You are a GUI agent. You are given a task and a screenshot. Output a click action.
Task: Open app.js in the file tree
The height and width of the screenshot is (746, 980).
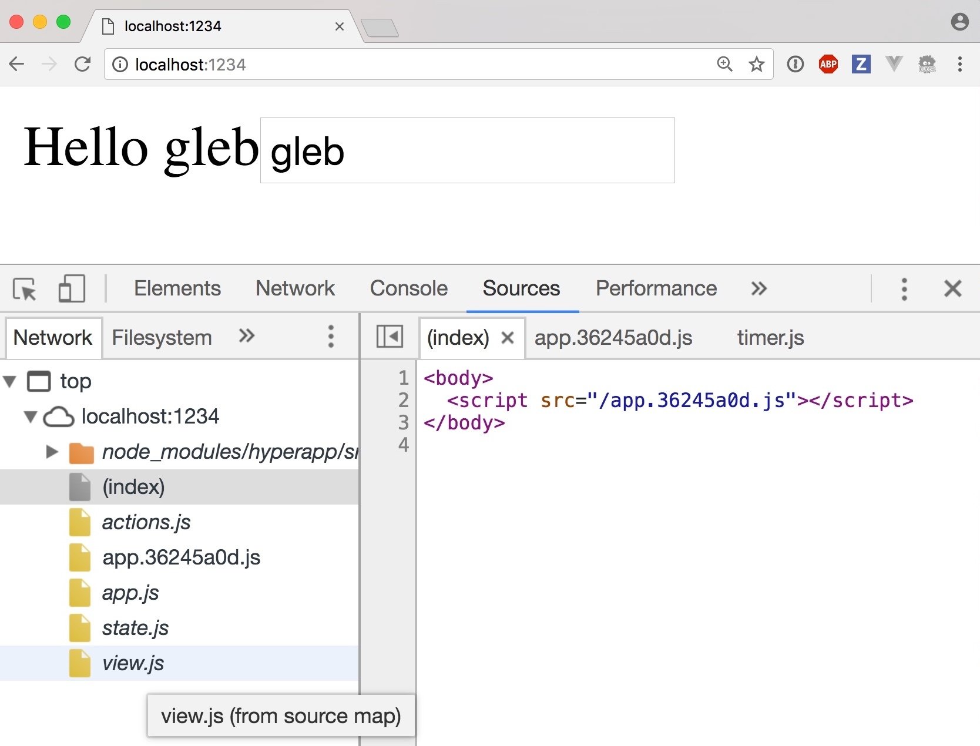179,593
